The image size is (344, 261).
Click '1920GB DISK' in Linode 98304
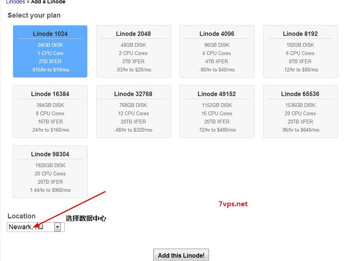(50, 166)
